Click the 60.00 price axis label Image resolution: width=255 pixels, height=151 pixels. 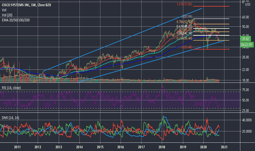click(245, 17)
